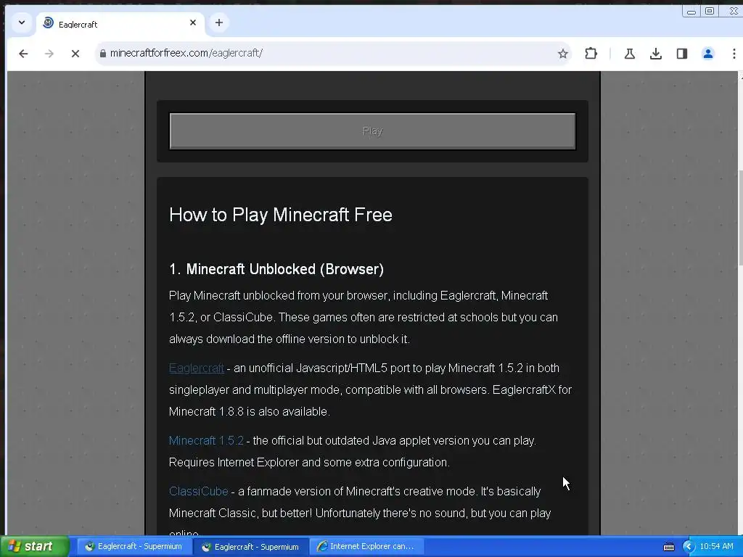Click the 'How to Play Minecraft Free' heading
Image resolution: width=743 pixels, height=557 pixels.
(281, 215)
